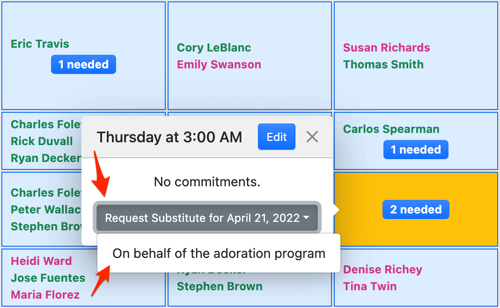Click on Heidi Ward
Screen dimensions: 500x308
tap(41, 261)
